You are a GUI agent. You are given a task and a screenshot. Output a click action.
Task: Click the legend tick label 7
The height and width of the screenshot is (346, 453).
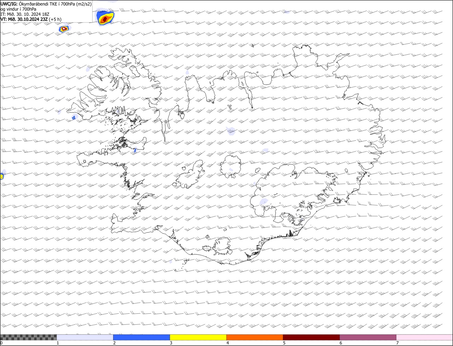click(x=397, y=343)
